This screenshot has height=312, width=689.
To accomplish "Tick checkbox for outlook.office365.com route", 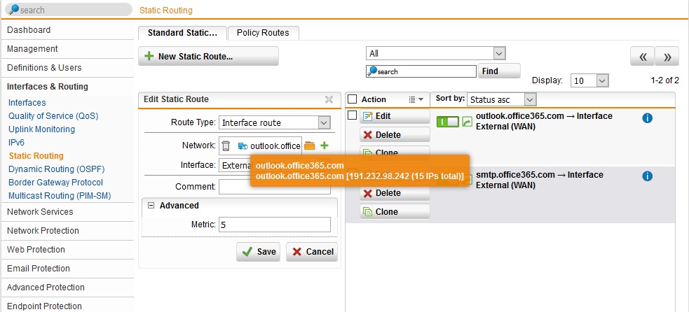I will pos(352,115).
